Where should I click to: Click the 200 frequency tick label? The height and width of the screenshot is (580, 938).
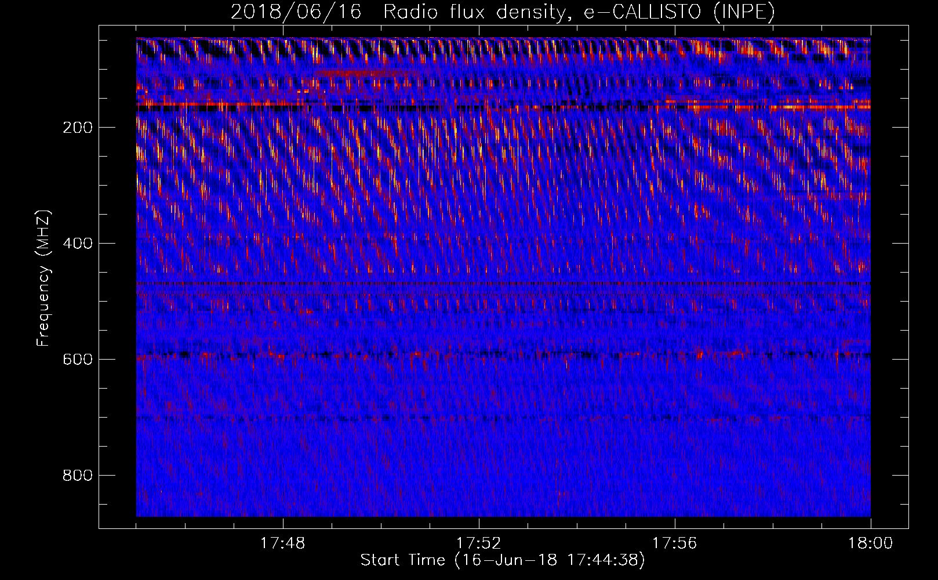coord(78,128)
